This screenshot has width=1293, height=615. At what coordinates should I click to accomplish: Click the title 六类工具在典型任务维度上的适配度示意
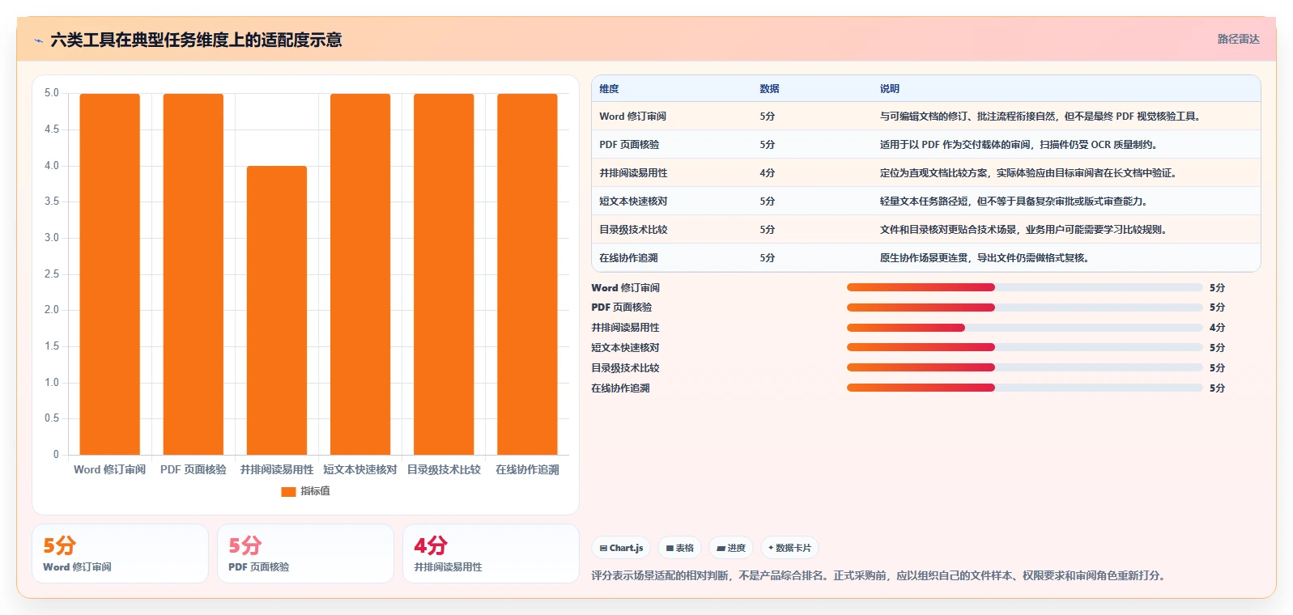tap(196, 40)
